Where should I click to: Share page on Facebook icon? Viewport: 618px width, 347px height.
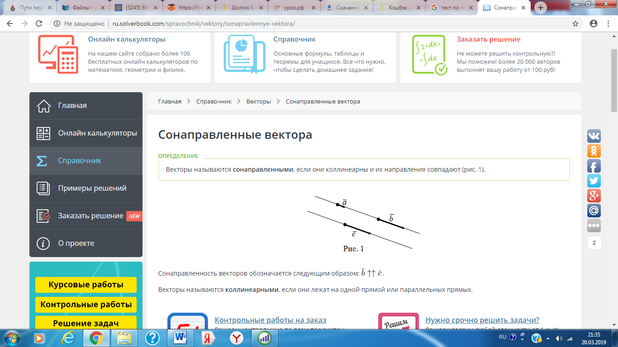tap(594, 166)
